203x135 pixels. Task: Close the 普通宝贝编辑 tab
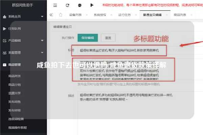coord(167,15)
